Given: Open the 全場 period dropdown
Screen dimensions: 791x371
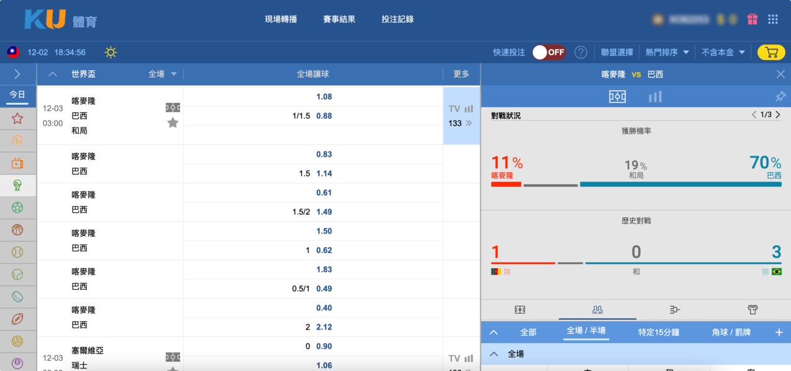Looking at the screenshot, I should [x=163, y=74].
